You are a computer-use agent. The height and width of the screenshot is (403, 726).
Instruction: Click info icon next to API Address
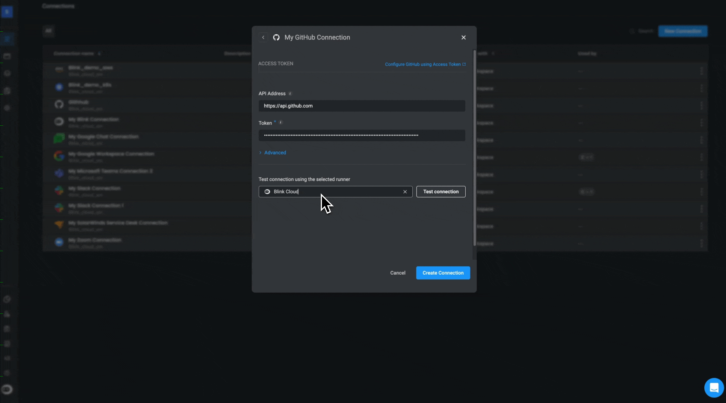click(x=290, y=94)
